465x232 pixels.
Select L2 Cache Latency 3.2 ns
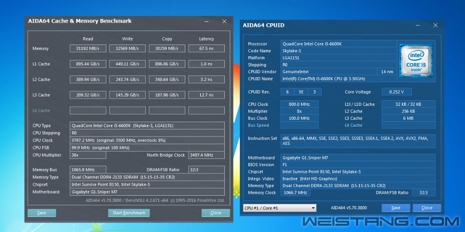click(207, 79)
